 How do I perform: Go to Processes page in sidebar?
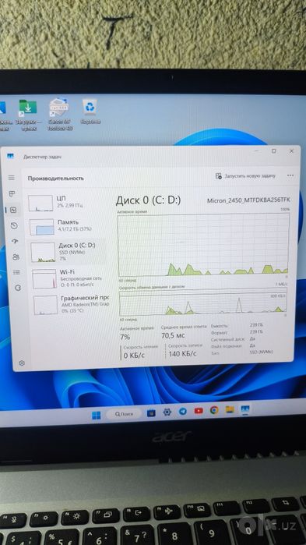tap(12, 193)
